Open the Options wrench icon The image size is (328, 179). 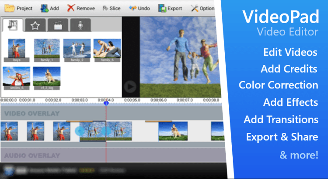pyautogui.click(x=194, y=8)
